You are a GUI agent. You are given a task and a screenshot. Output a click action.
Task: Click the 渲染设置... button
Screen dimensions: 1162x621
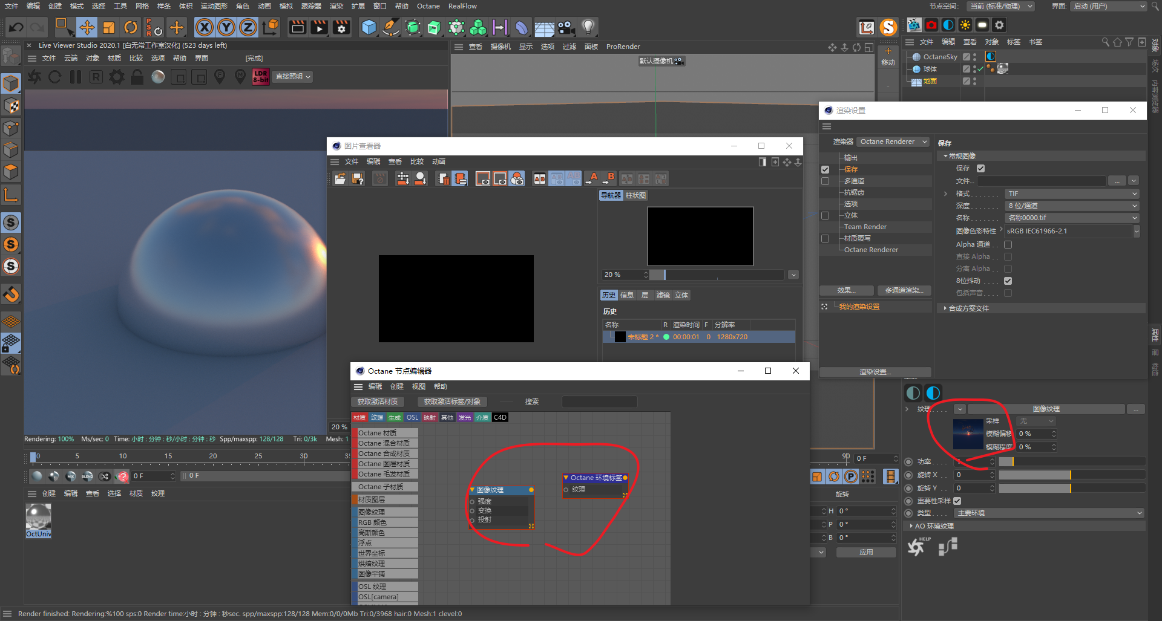point(875,372)
